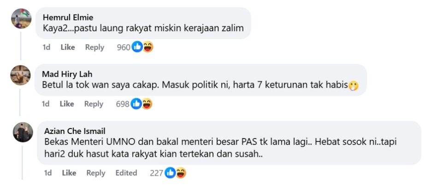Click haha reaction icon on Mad Hiry's comment
437x192 pixels.
click(147, 104)
